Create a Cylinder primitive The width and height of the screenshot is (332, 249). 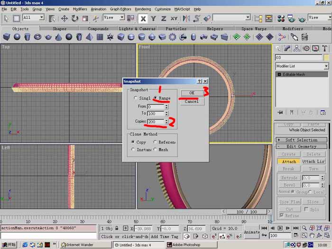coord(28,37)
